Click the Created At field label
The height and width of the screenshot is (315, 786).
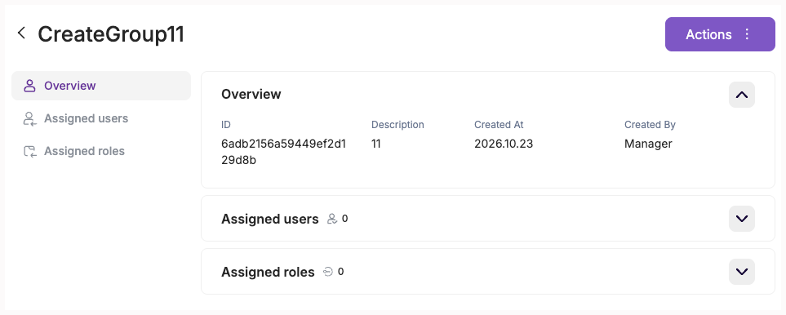pos(499,125)
